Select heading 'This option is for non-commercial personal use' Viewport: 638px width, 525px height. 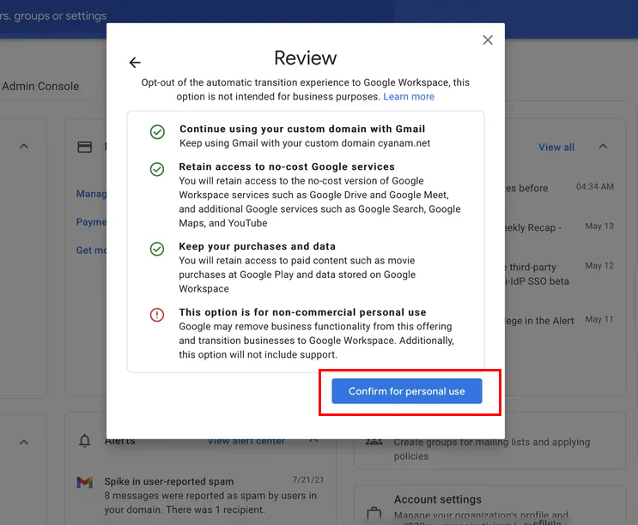(302, 312)
